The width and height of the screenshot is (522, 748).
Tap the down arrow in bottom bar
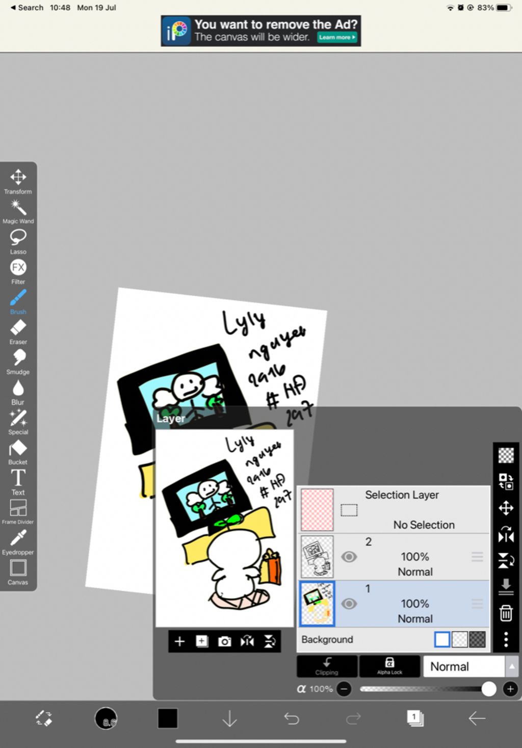[x=230, y=718]
